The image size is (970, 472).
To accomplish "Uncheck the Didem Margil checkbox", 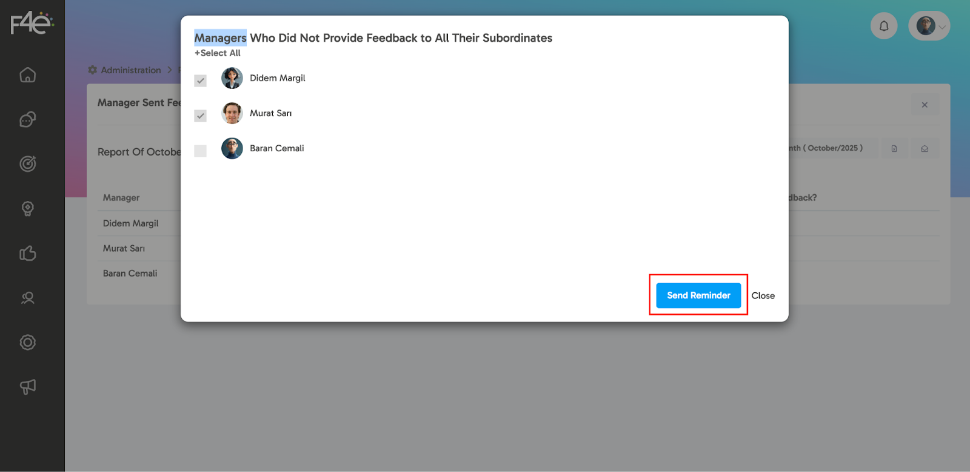I will tap(201, 80).
